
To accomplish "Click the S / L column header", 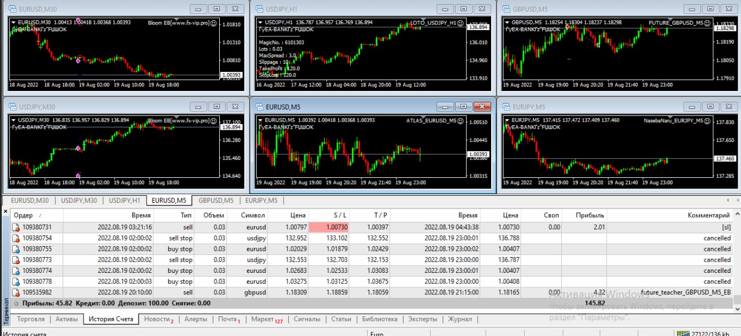I will pos(329,215).
